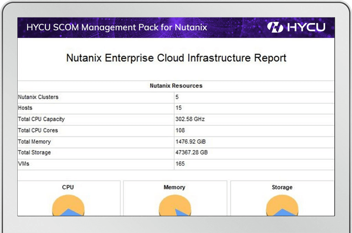Viewport: 352px width, 233px height.
Task: Click the Total Storage label
Action: coord(34,153)
